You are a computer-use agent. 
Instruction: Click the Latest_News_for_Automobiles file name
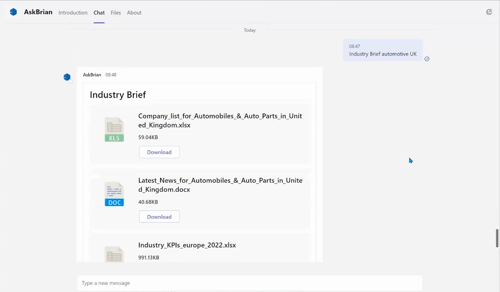220,185
